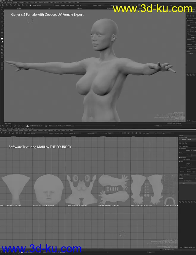Click the swap colors icon below white swatch

[2, 42]
